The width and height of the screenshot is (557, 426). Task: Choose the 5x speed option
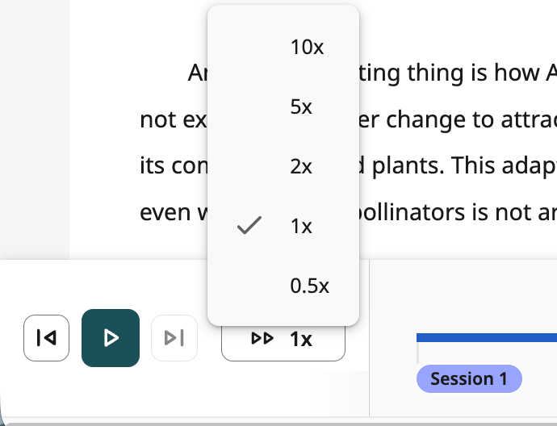pyautogui.click(x=283, y=106)
